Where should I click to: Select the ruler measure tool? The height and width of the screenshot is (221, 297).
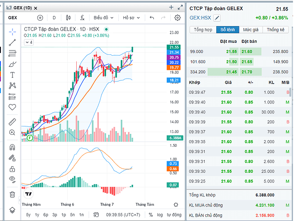[x=12, y=122]
